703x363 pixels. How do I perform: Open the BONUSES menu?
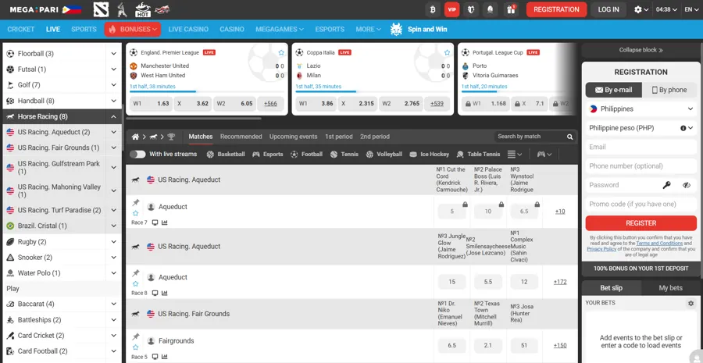point(132,29)
